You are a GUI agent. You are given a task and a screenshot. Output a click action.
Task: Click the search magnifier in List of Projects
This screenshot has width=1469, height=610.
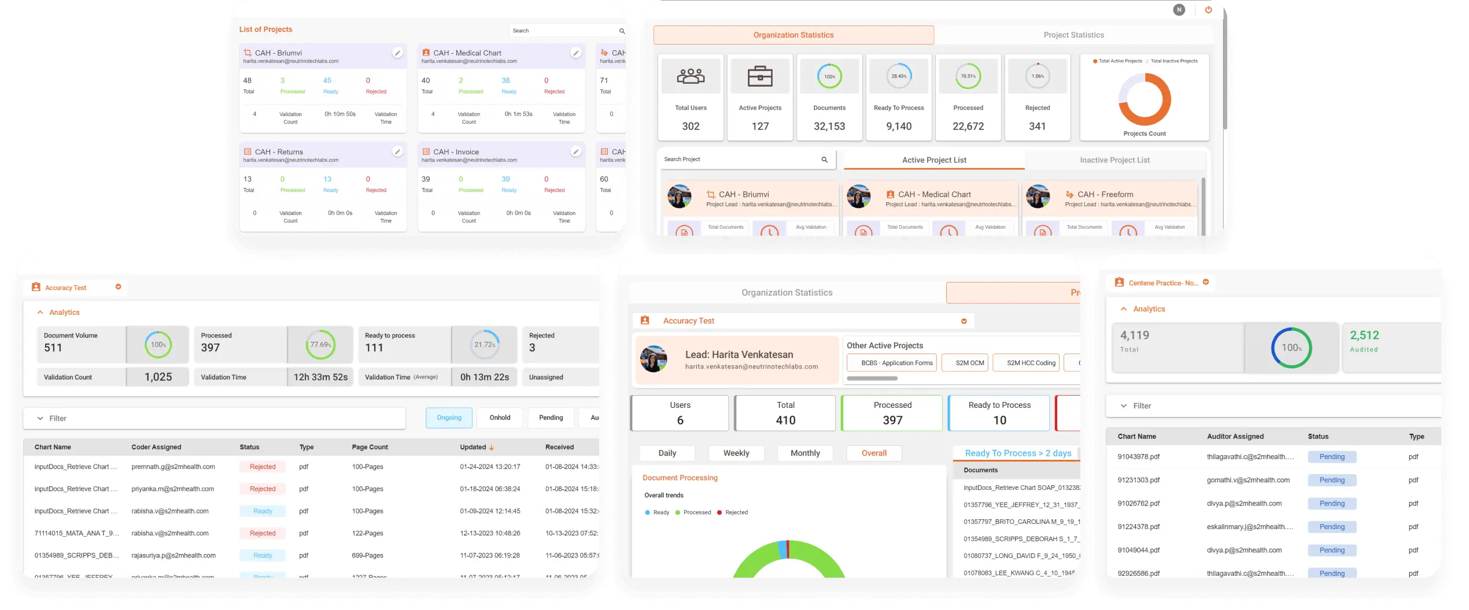click(x=622, y=31)
